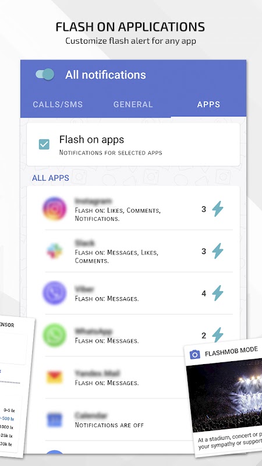Viewport: 262px width, 466px height.
Task: Click the lightning bolt next to Instagram
Action: coord(218,209)
